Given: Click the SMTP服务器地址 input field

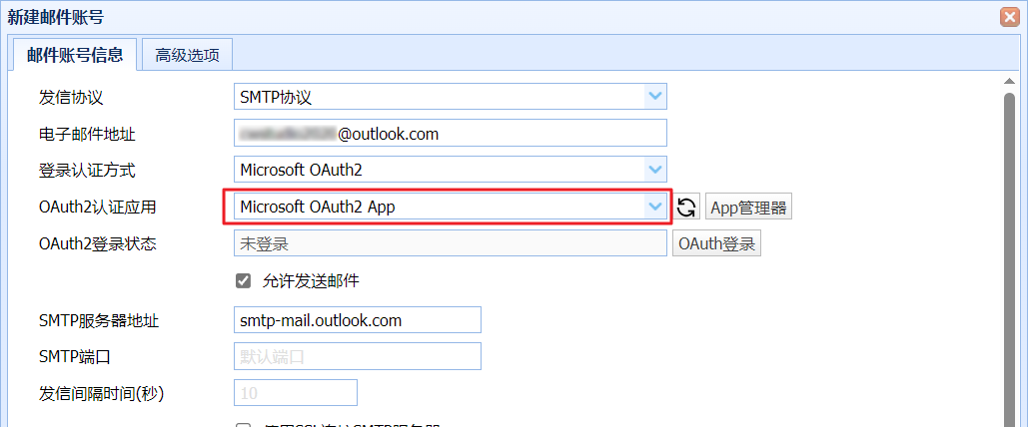Looking at the screenshot, I should pos(358,320).
